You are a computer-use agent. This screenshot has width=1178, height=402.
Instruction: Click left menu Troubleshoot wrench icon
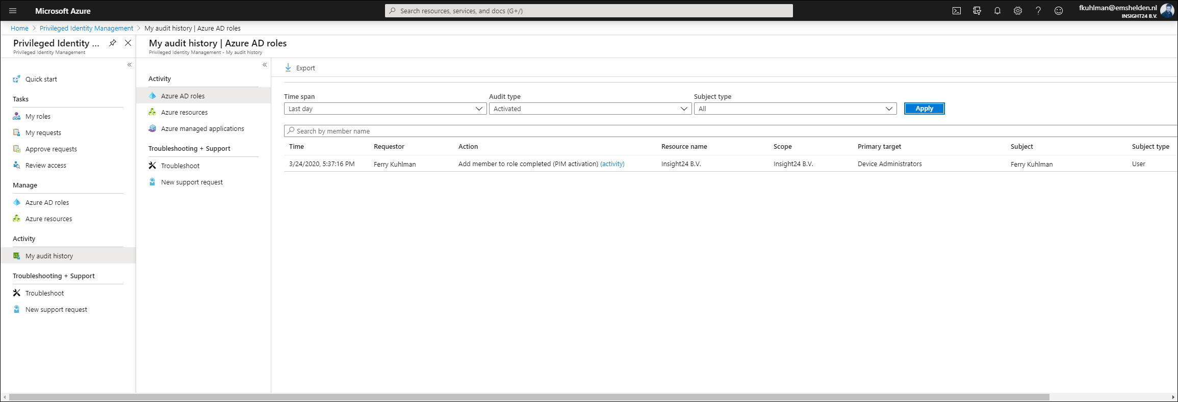click(16, 293)
